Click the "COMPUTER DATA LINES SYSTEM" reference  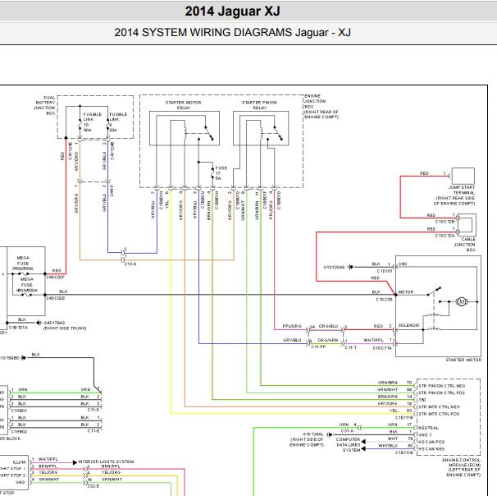348,444
